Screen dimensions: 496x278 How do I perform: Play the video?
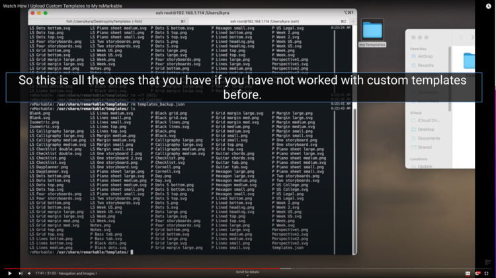coord(10,273)
